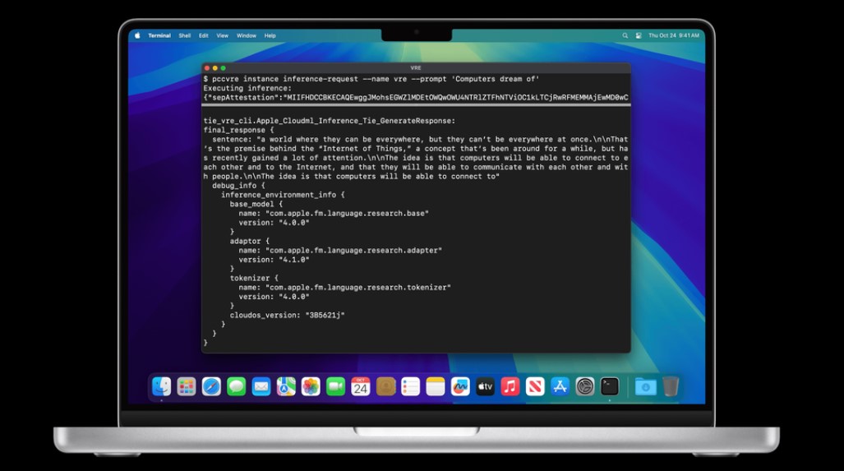
Task: Open System Settings from the Dock
Action: pyautogui.click(x=584, y=386)
